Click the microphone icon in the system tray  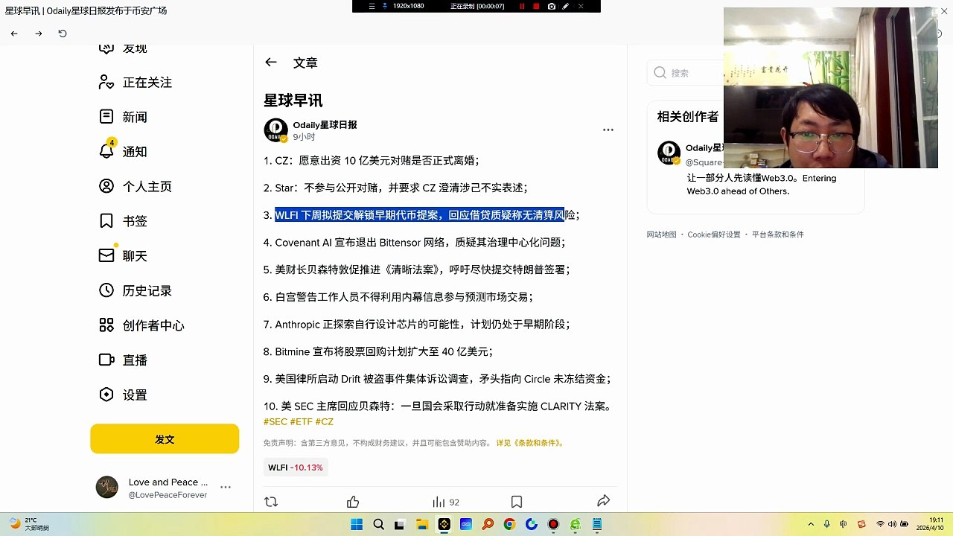click(826, 525)
